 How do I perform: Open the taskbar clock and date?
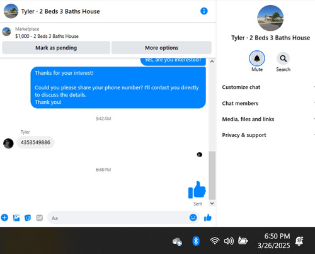coord(274,241)
